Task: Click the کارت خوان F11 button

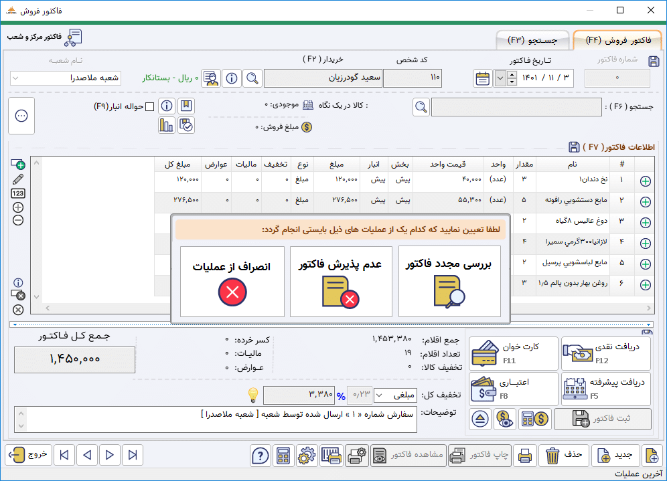Action: 514,353
